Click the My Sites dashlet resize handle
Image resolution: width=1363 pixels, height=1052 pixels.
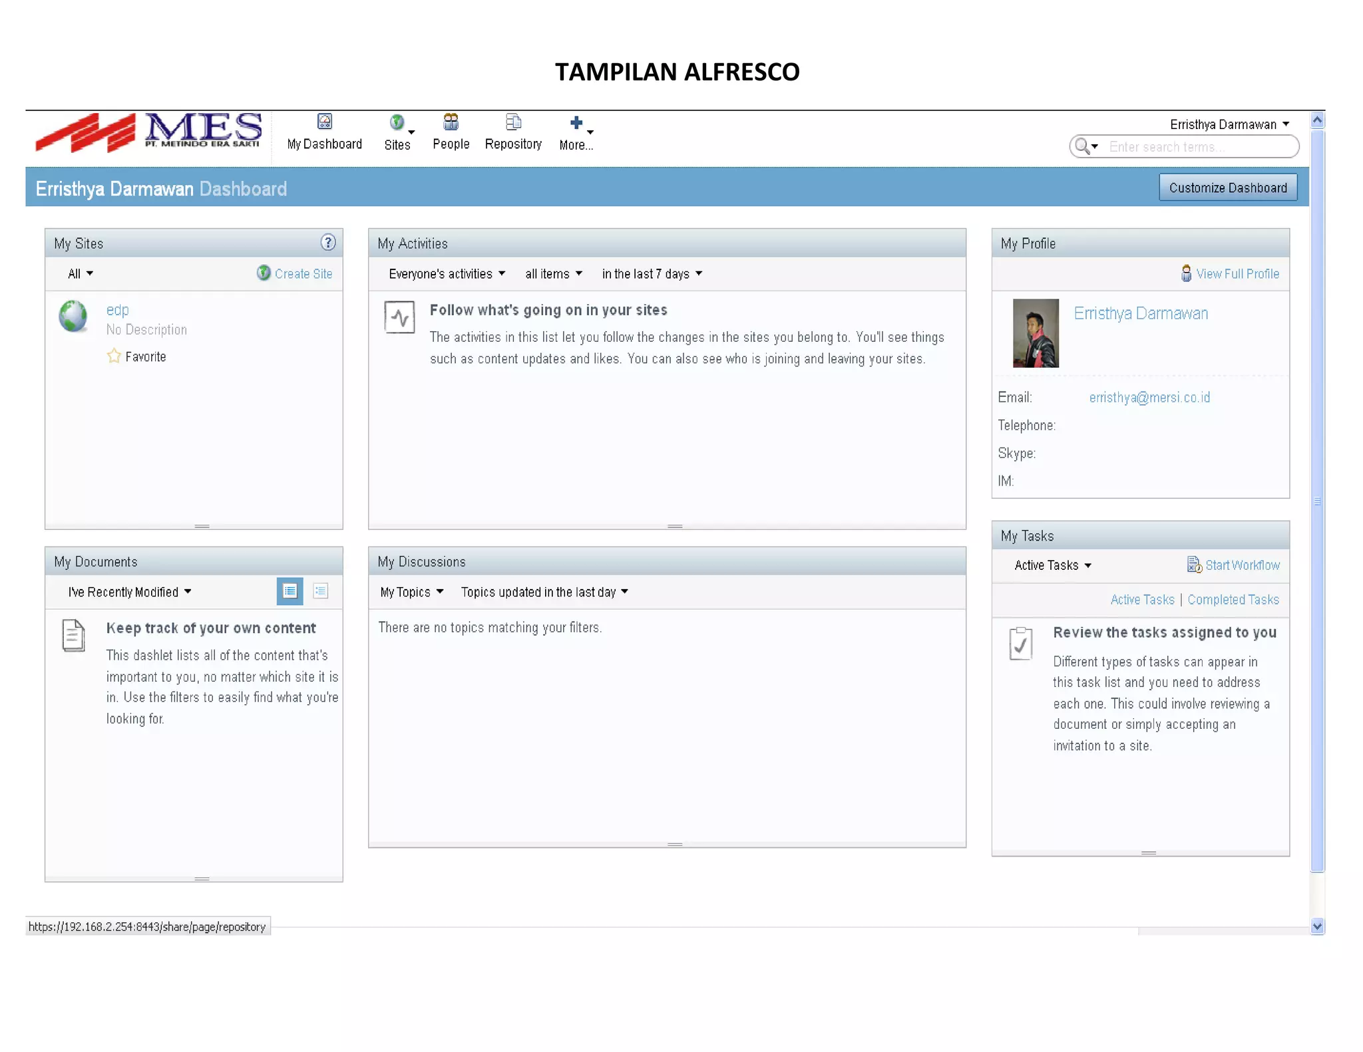(202, 526)
